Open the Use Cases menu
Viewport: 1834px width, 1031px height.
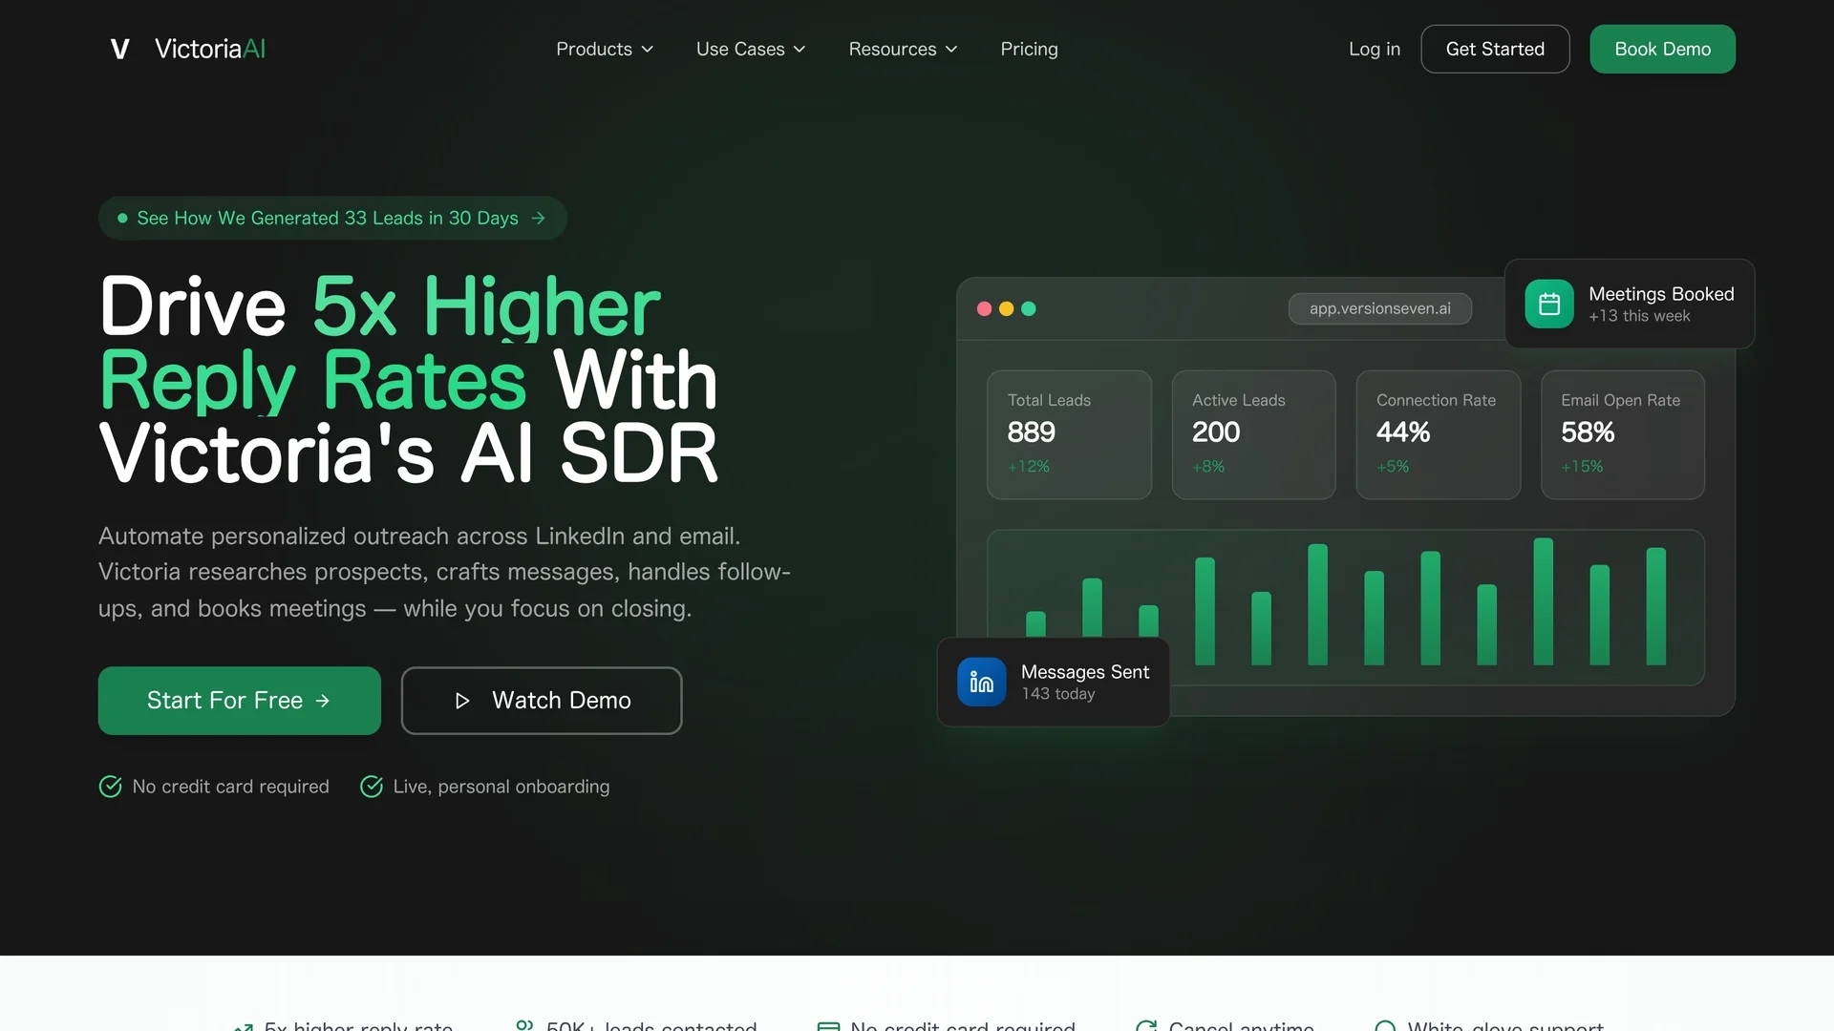(x=751, y=49)
